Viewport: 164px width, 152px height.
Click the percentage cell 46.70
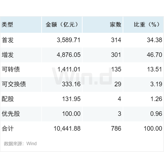154,55
